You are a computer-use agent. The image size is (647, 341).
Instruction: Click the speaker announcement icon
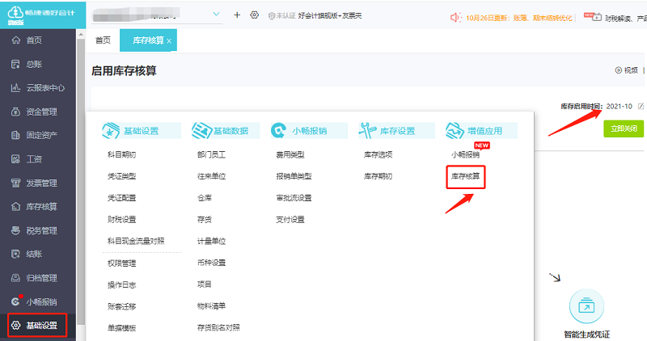click(455, 17)
